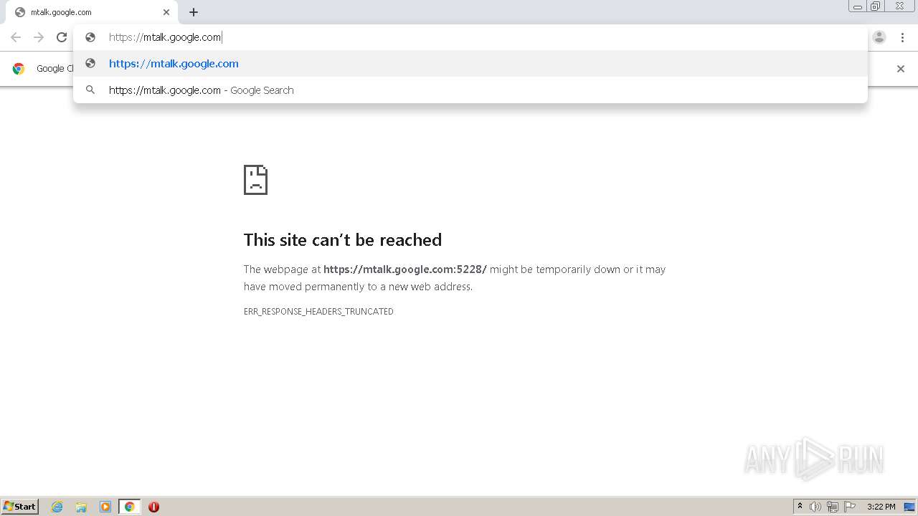Select the Google Search suggestion row

click(x=470, y=90)
